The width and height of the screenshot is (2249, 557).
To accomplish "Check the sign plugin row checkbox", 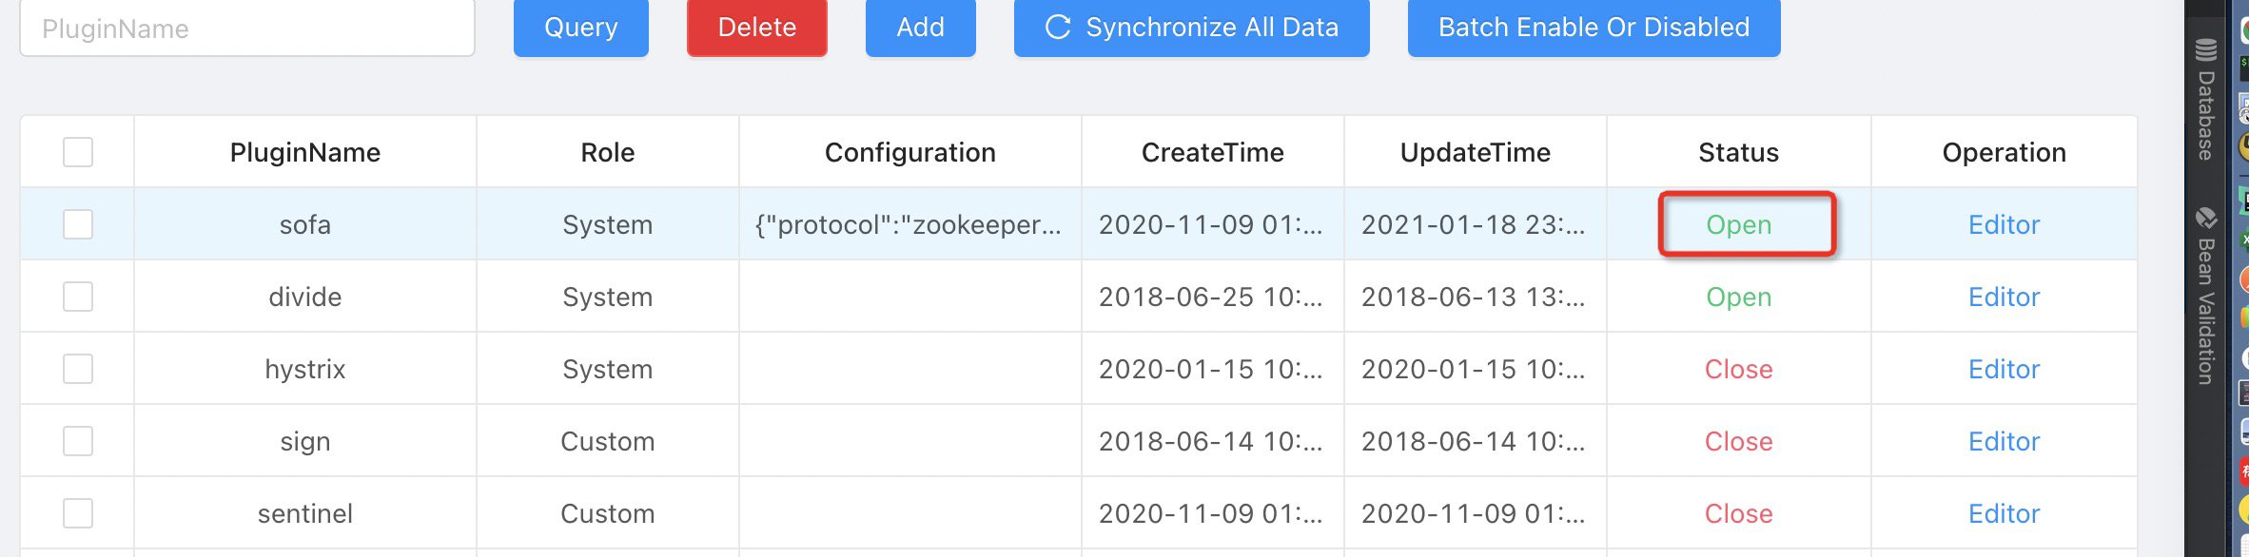I will (78, 441).
